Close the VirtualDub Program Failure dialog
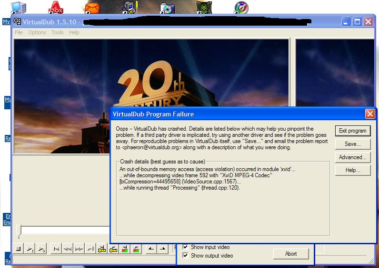This screenshot has height=268, width=379. click(370, 114)
